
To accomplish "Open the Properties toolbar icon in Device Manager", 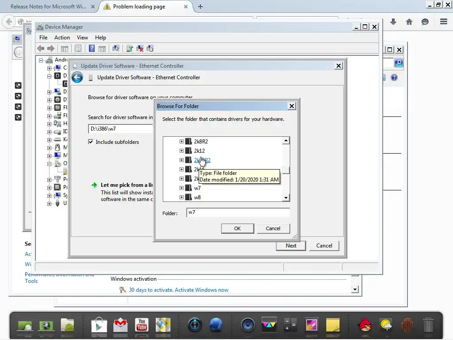I will click(78, 49).
